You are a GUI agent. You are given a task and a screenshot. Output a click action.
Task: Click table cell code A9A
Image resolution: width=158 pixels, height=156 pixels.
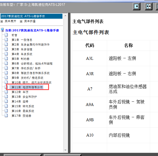pyautogui.click(x=90, y=105)
